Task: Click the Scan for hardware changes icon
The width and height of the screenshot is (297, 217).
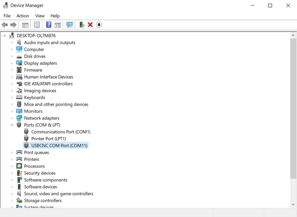Action: coord(69,24)
